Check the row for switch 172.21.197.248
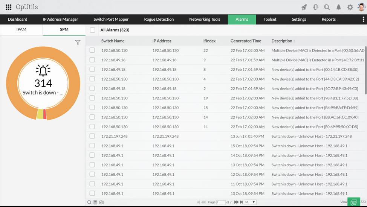367x207 pixels. coord(92,136)
